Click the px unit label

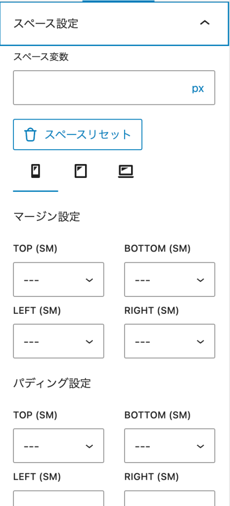click(x=198, y=89)
